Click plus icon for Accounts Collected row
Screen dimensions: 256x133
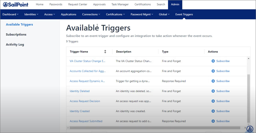coord(213,71)
